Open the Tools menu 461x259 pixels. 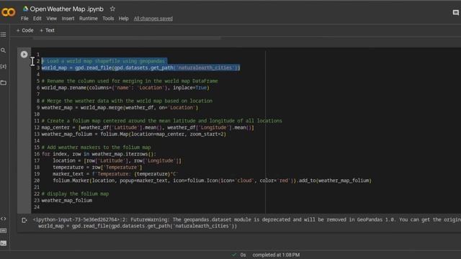click(x=108, y=19)
